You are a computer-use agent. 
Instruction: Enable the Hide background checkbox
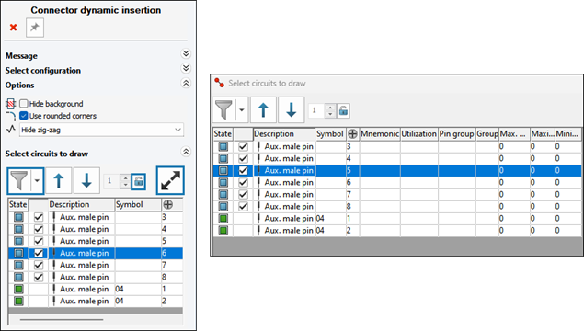coord(24,104)
